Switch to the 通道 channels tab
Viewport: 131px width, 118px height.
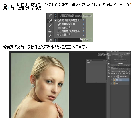(115, 67)
